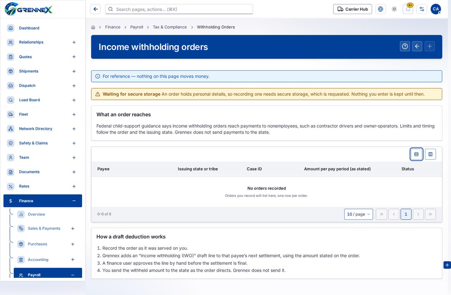Click the plus icon in the blue header

(x=430, y=46)
